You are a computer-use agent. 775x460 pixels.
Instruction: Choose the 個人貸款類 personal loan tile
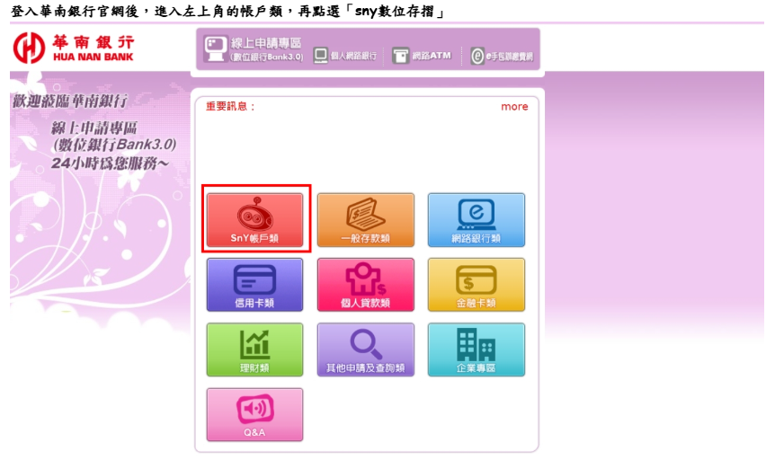click(x=365, y=285)
